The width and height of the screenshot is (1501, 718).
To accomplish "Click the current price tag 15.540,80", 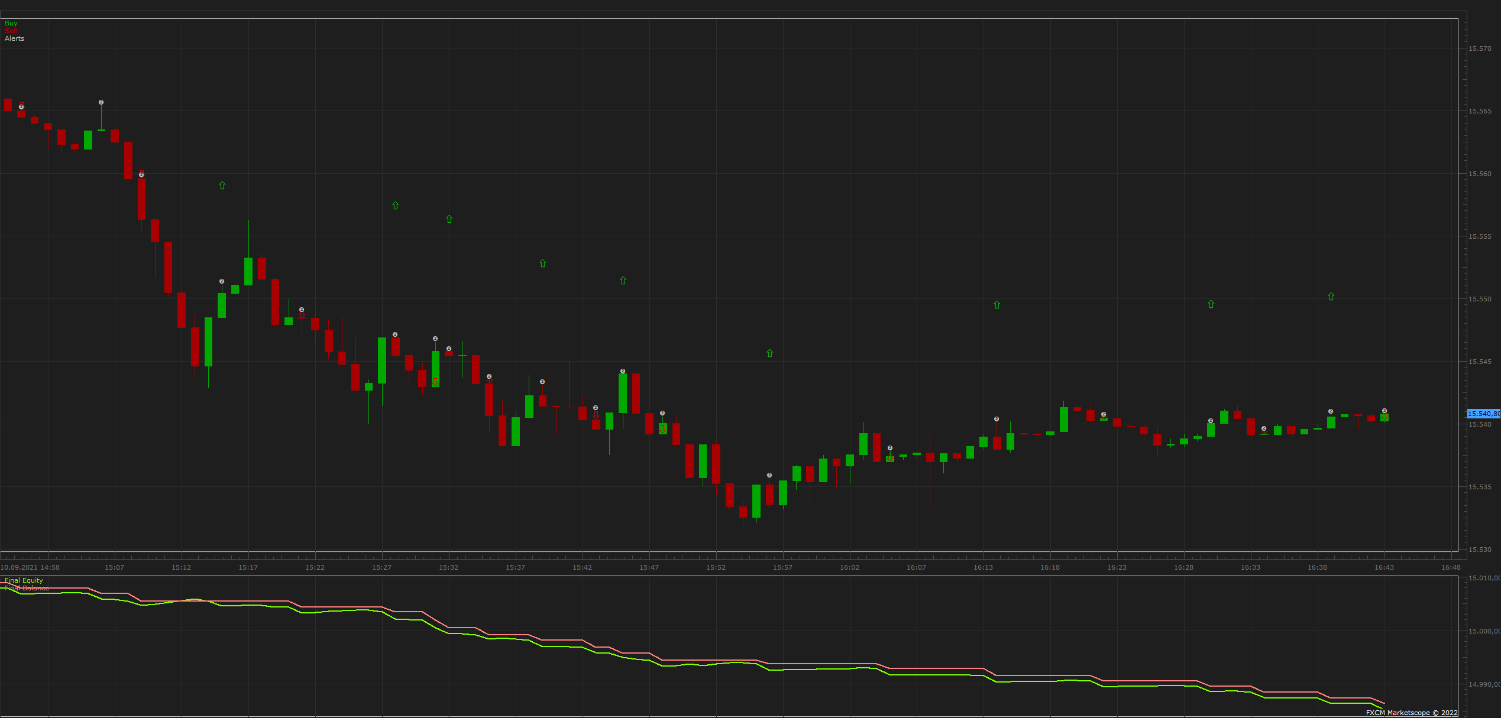I will 1484,414.
